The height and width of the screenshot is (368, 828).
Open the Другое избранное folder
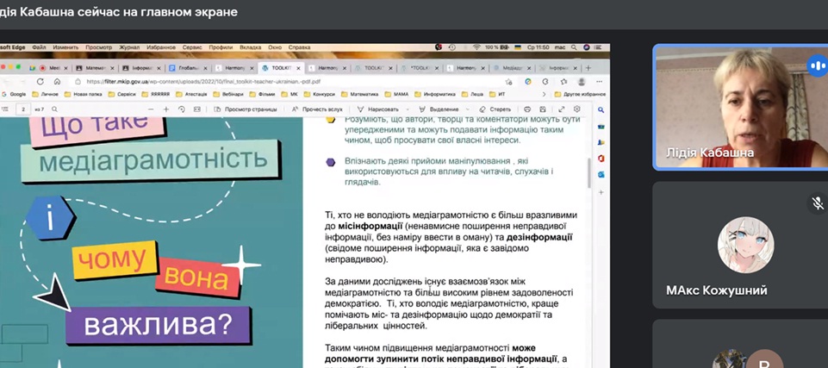[581, 94]
